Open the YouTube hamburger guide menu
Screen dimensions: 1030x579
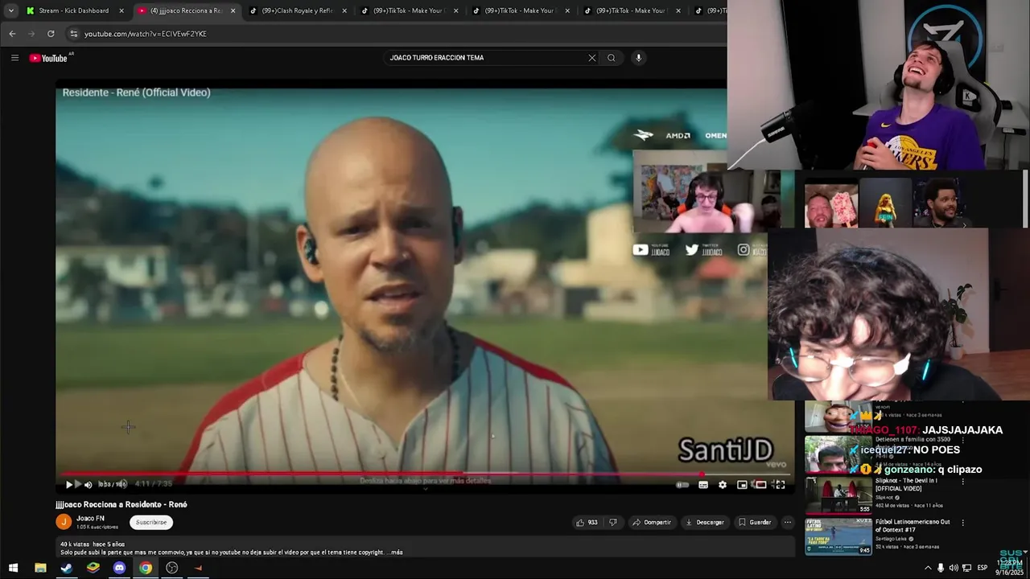14,58
